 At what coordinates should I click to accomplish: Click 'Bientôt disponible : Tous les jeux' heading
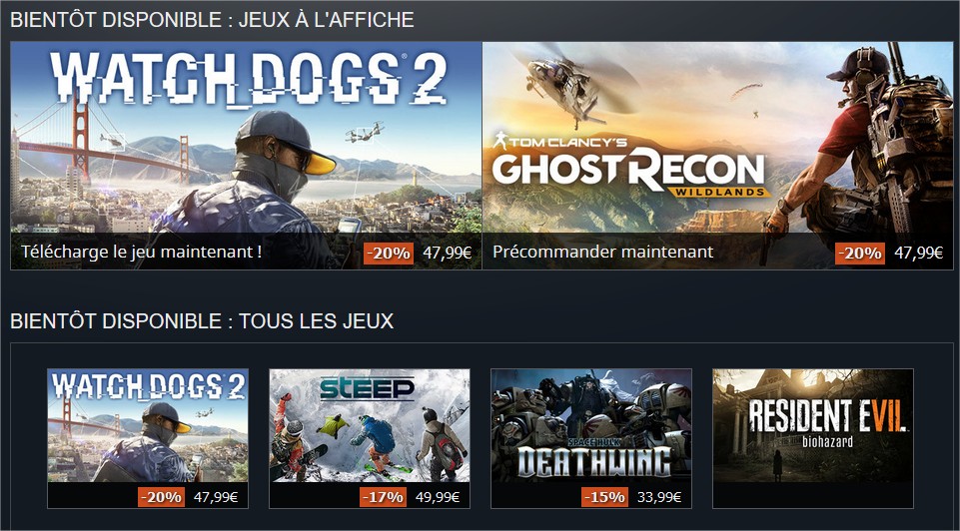[202, 320]
